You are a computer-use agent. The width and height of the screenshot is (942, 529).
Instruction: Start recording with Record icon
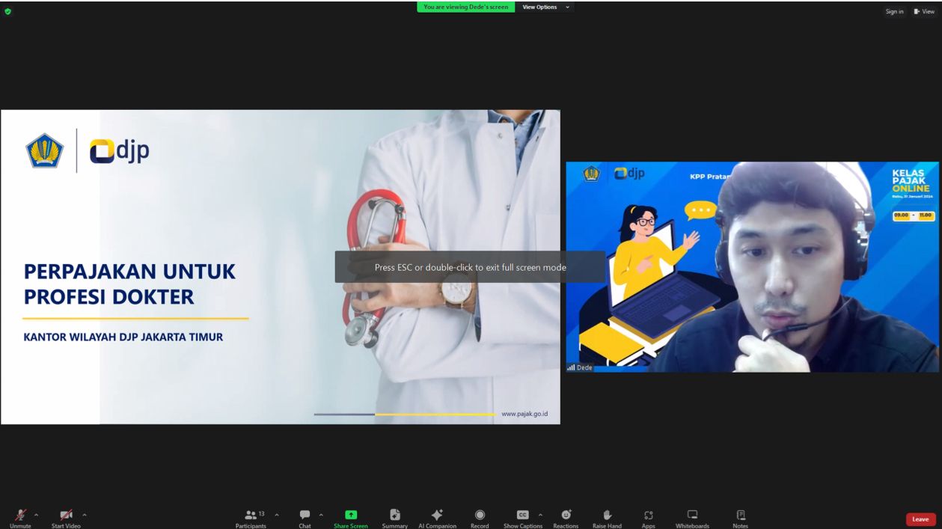pyautogui.click(x=480, y=517)
